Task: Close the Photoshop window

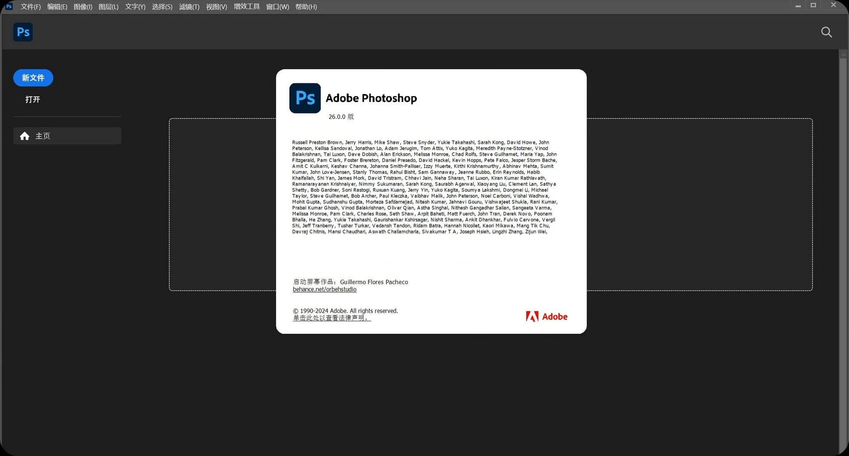Action: (x=833, y=5)
